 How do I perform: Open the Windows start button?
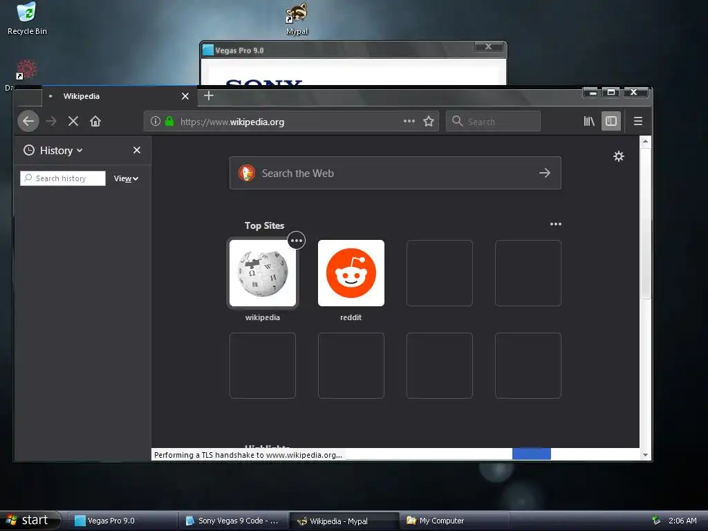click(x=30, y=520)
